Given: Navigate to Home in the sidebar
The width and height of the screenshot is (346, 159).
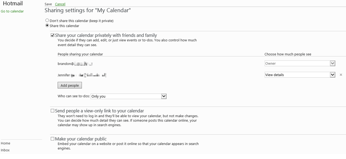Looking at the screenshot, I should click(6, 143).
